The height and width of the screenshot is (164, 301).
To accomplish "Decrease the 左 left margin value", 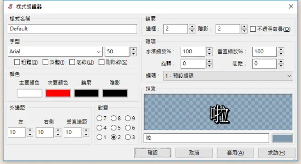I will [x=30, y=135].
